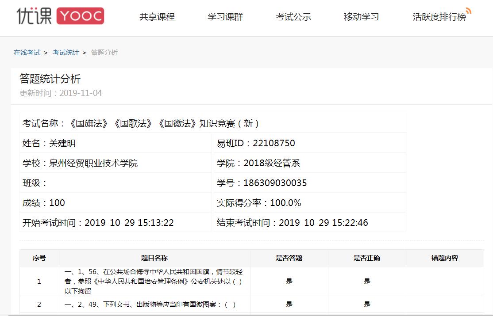Click the 在线考试 breadcrumb link

[x=27, y=53]
